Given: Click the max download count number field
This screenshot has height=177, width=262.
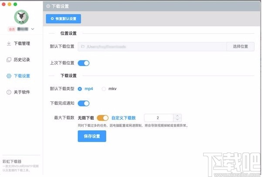Looking at the screenshot, I should 158,118.
